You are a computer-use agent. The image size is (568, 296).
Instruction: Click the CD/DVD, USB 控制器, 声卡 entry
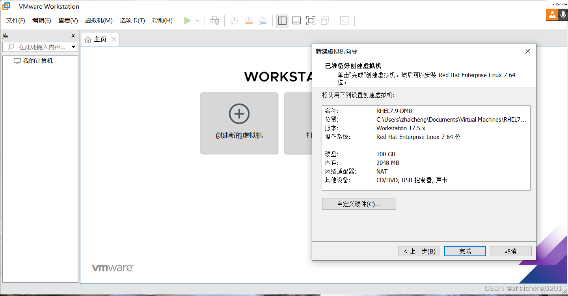click(412, 180)
